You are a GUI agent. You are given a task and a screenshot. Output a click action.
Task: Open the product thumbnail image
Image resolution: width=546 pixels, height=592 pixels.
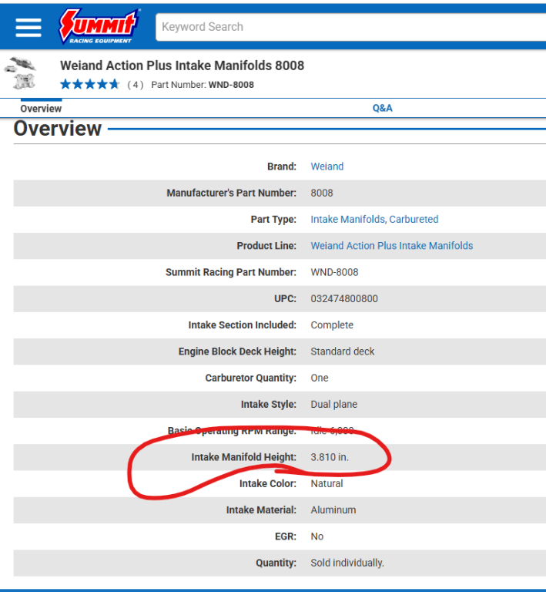point(21,74)
